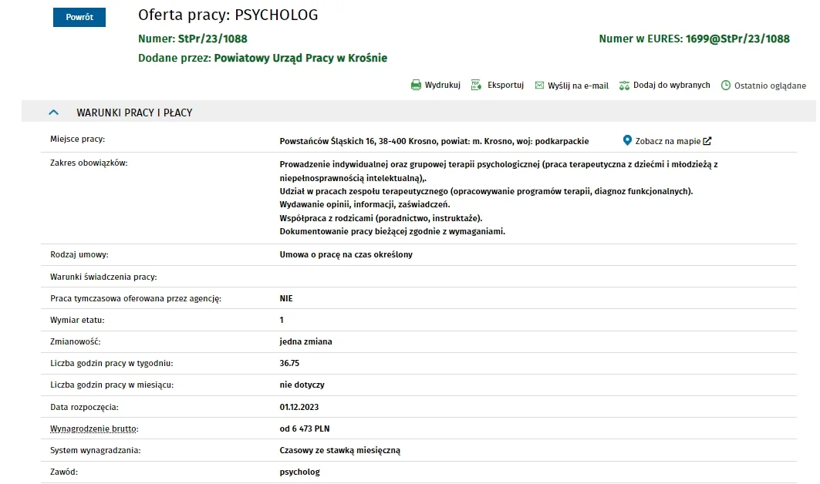Click the Wydrukuj link
820x484 pixels.
(443, 86)
